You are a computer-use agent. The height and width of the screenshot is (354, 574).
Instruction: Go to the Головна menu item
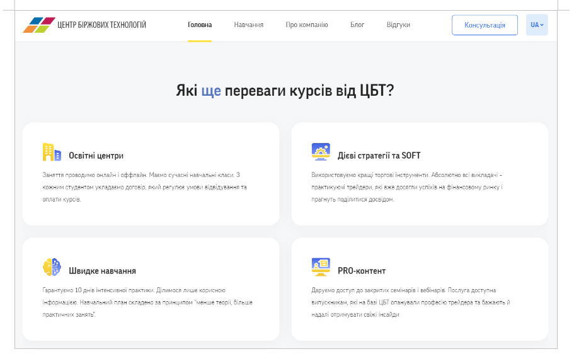[200, 25]
